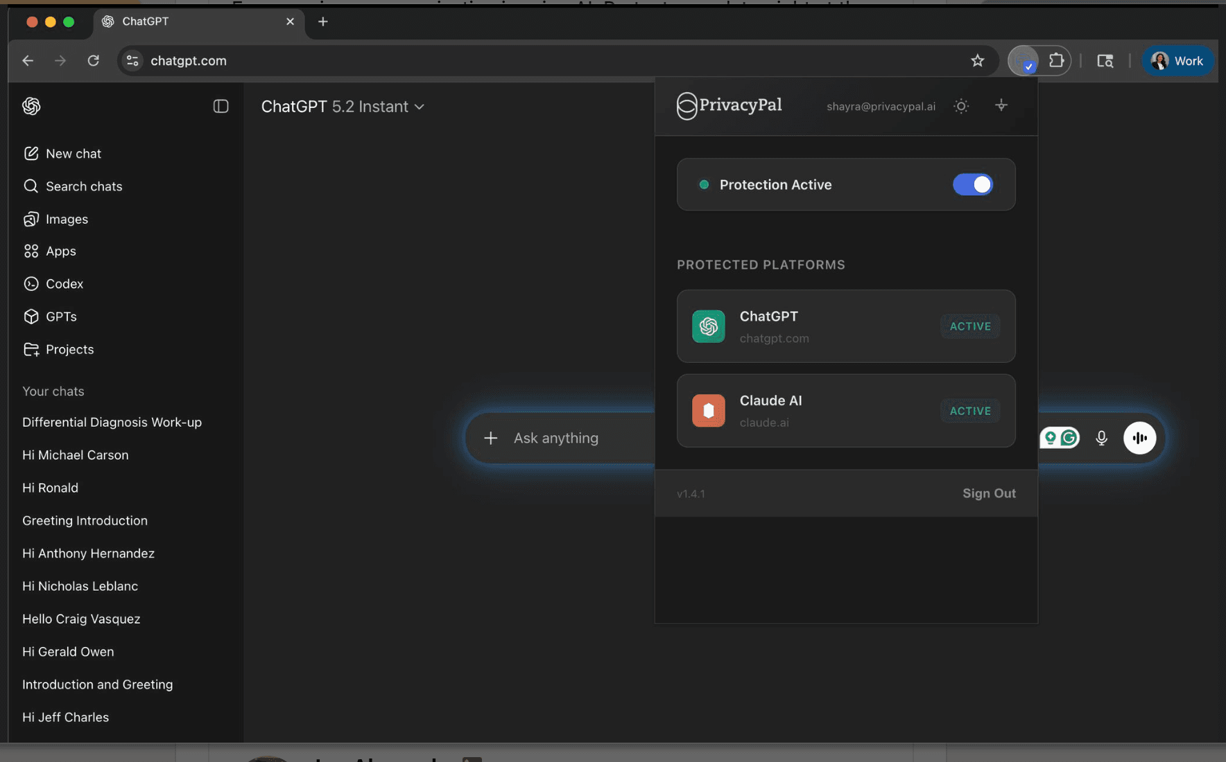Open the Work profile menu
The image size is (1226, 762).
(1177, 61)
